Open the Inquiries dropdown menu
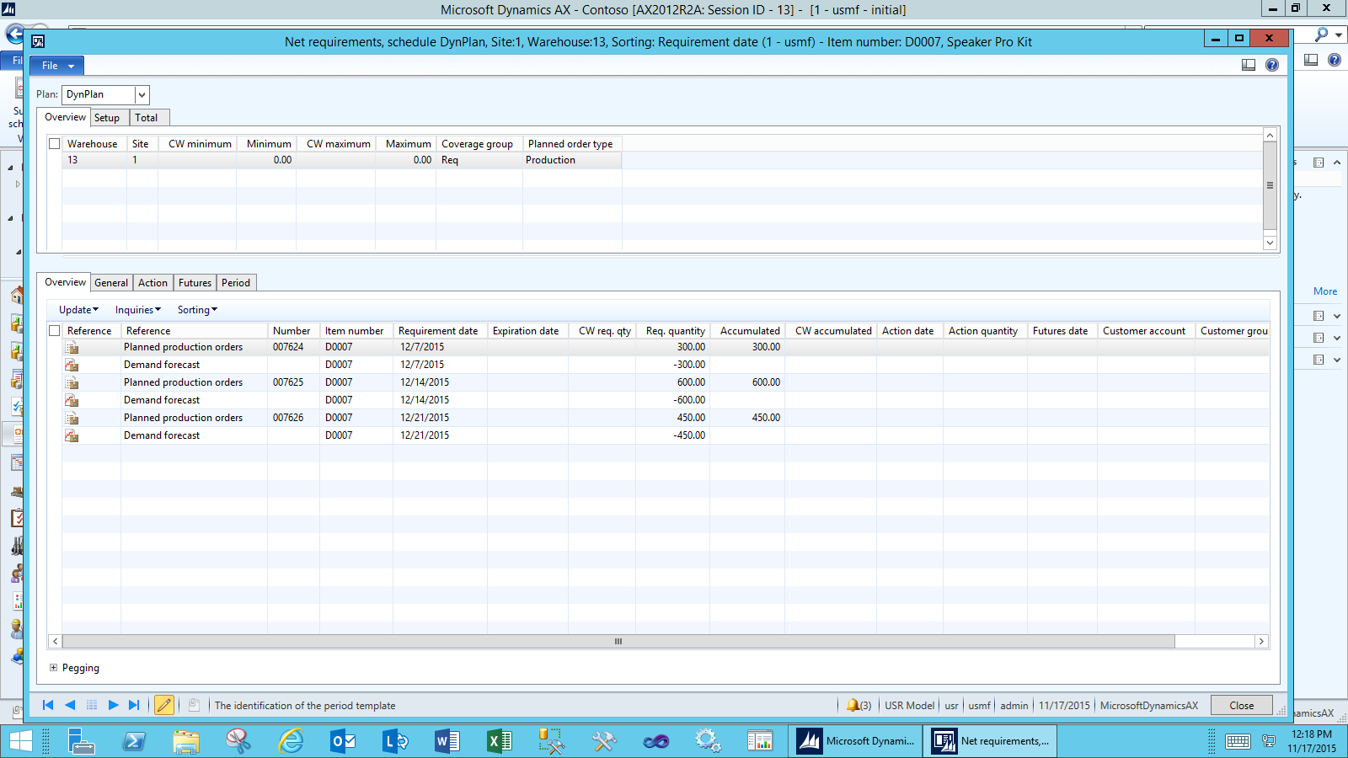The image size is (1348, 758). [137, 310]
